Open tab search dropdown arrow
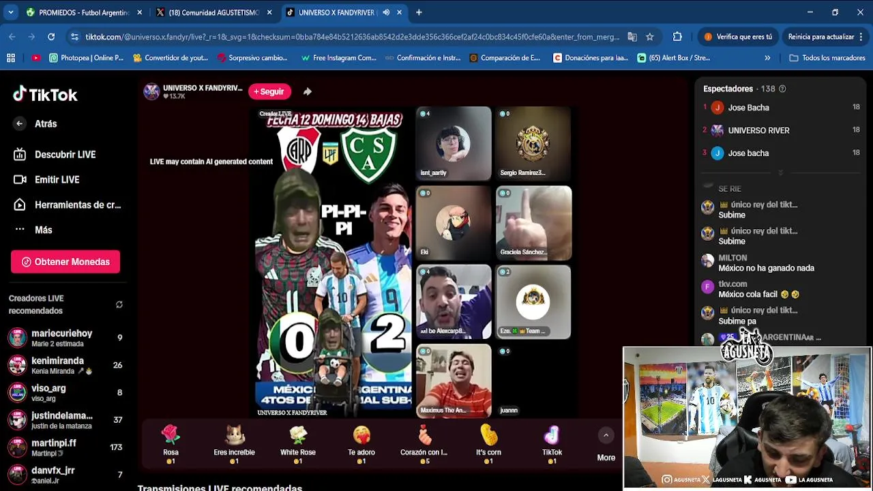 tap(10, 12)
